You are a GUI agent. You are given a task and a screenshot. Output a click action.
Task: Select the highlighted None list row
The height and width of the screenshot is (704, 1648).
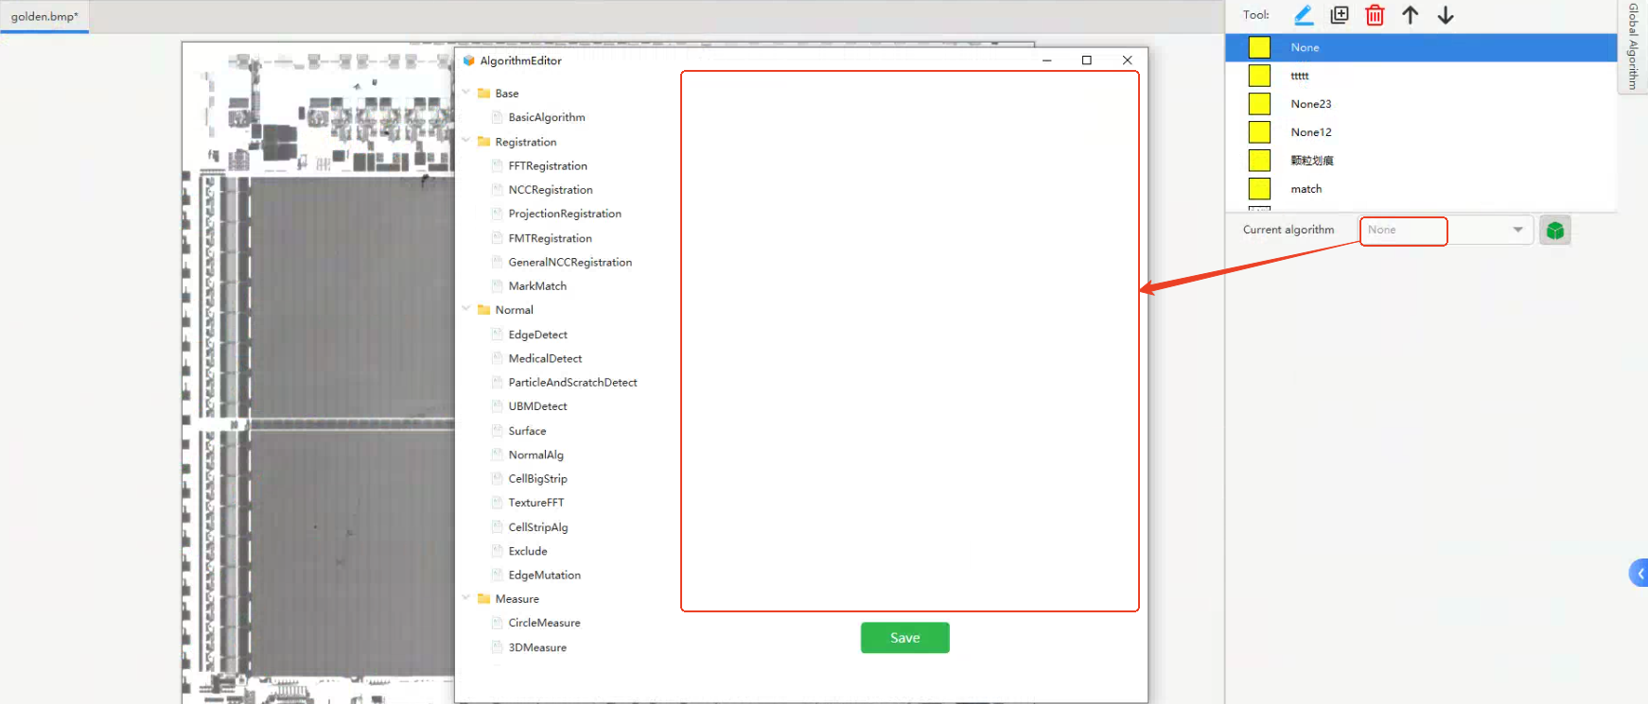(1421, 47)
